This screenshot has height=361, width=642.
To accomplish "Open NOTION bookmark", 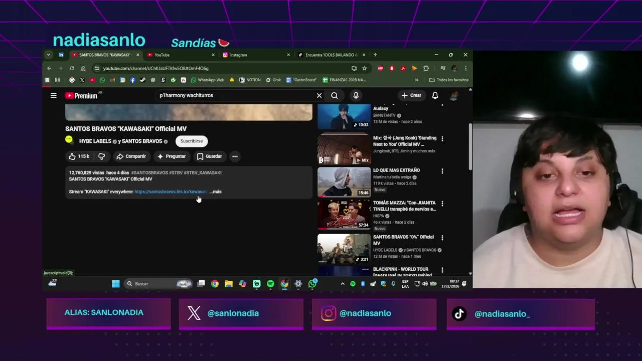I will click(250, 80).
